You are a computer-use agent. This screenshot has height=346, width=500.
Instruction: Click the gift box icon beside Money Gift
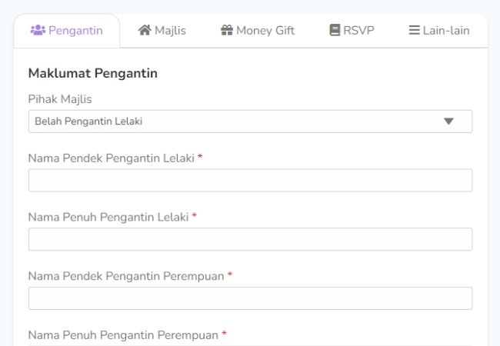point(227,30)
